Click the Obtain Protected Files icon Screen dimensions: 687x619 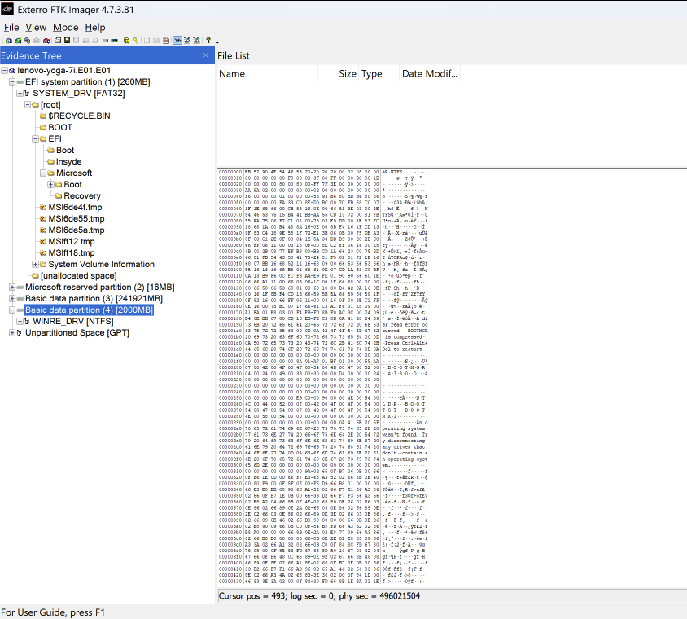[127, 41]
